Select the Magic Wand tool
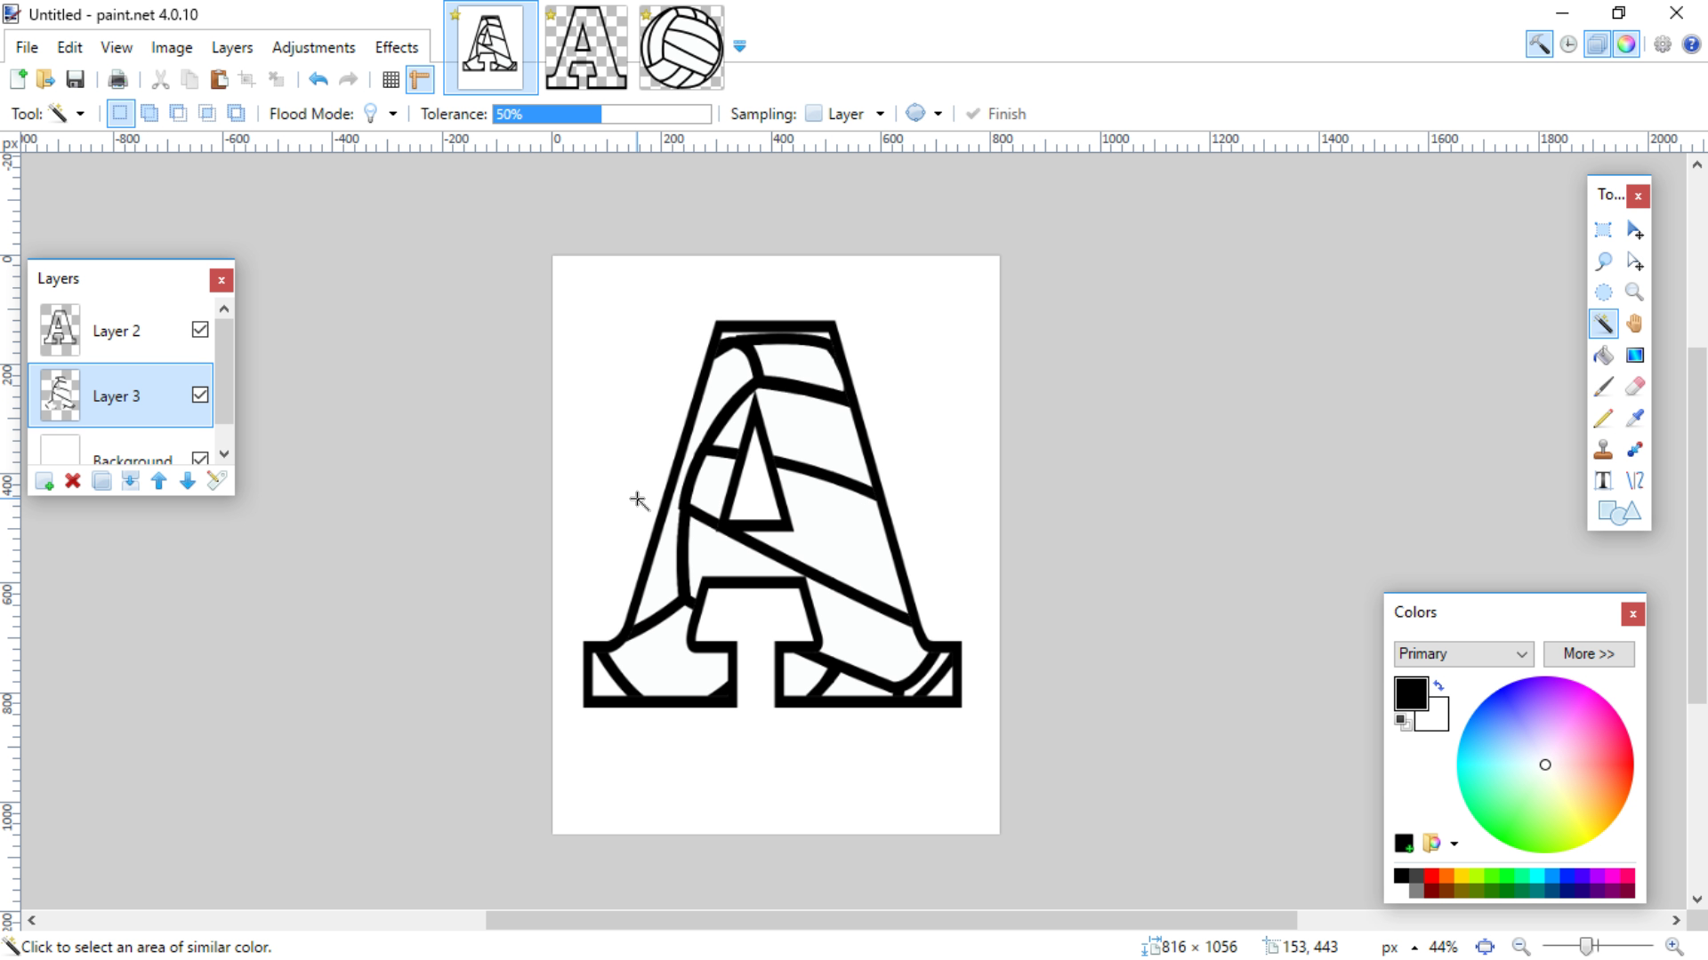This screenshot has width=1708, height=960. pos(1603,324)
